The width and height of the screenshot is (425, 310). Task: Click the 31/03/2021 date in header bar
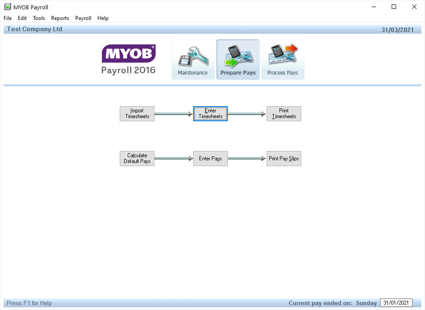click(397, 30)
